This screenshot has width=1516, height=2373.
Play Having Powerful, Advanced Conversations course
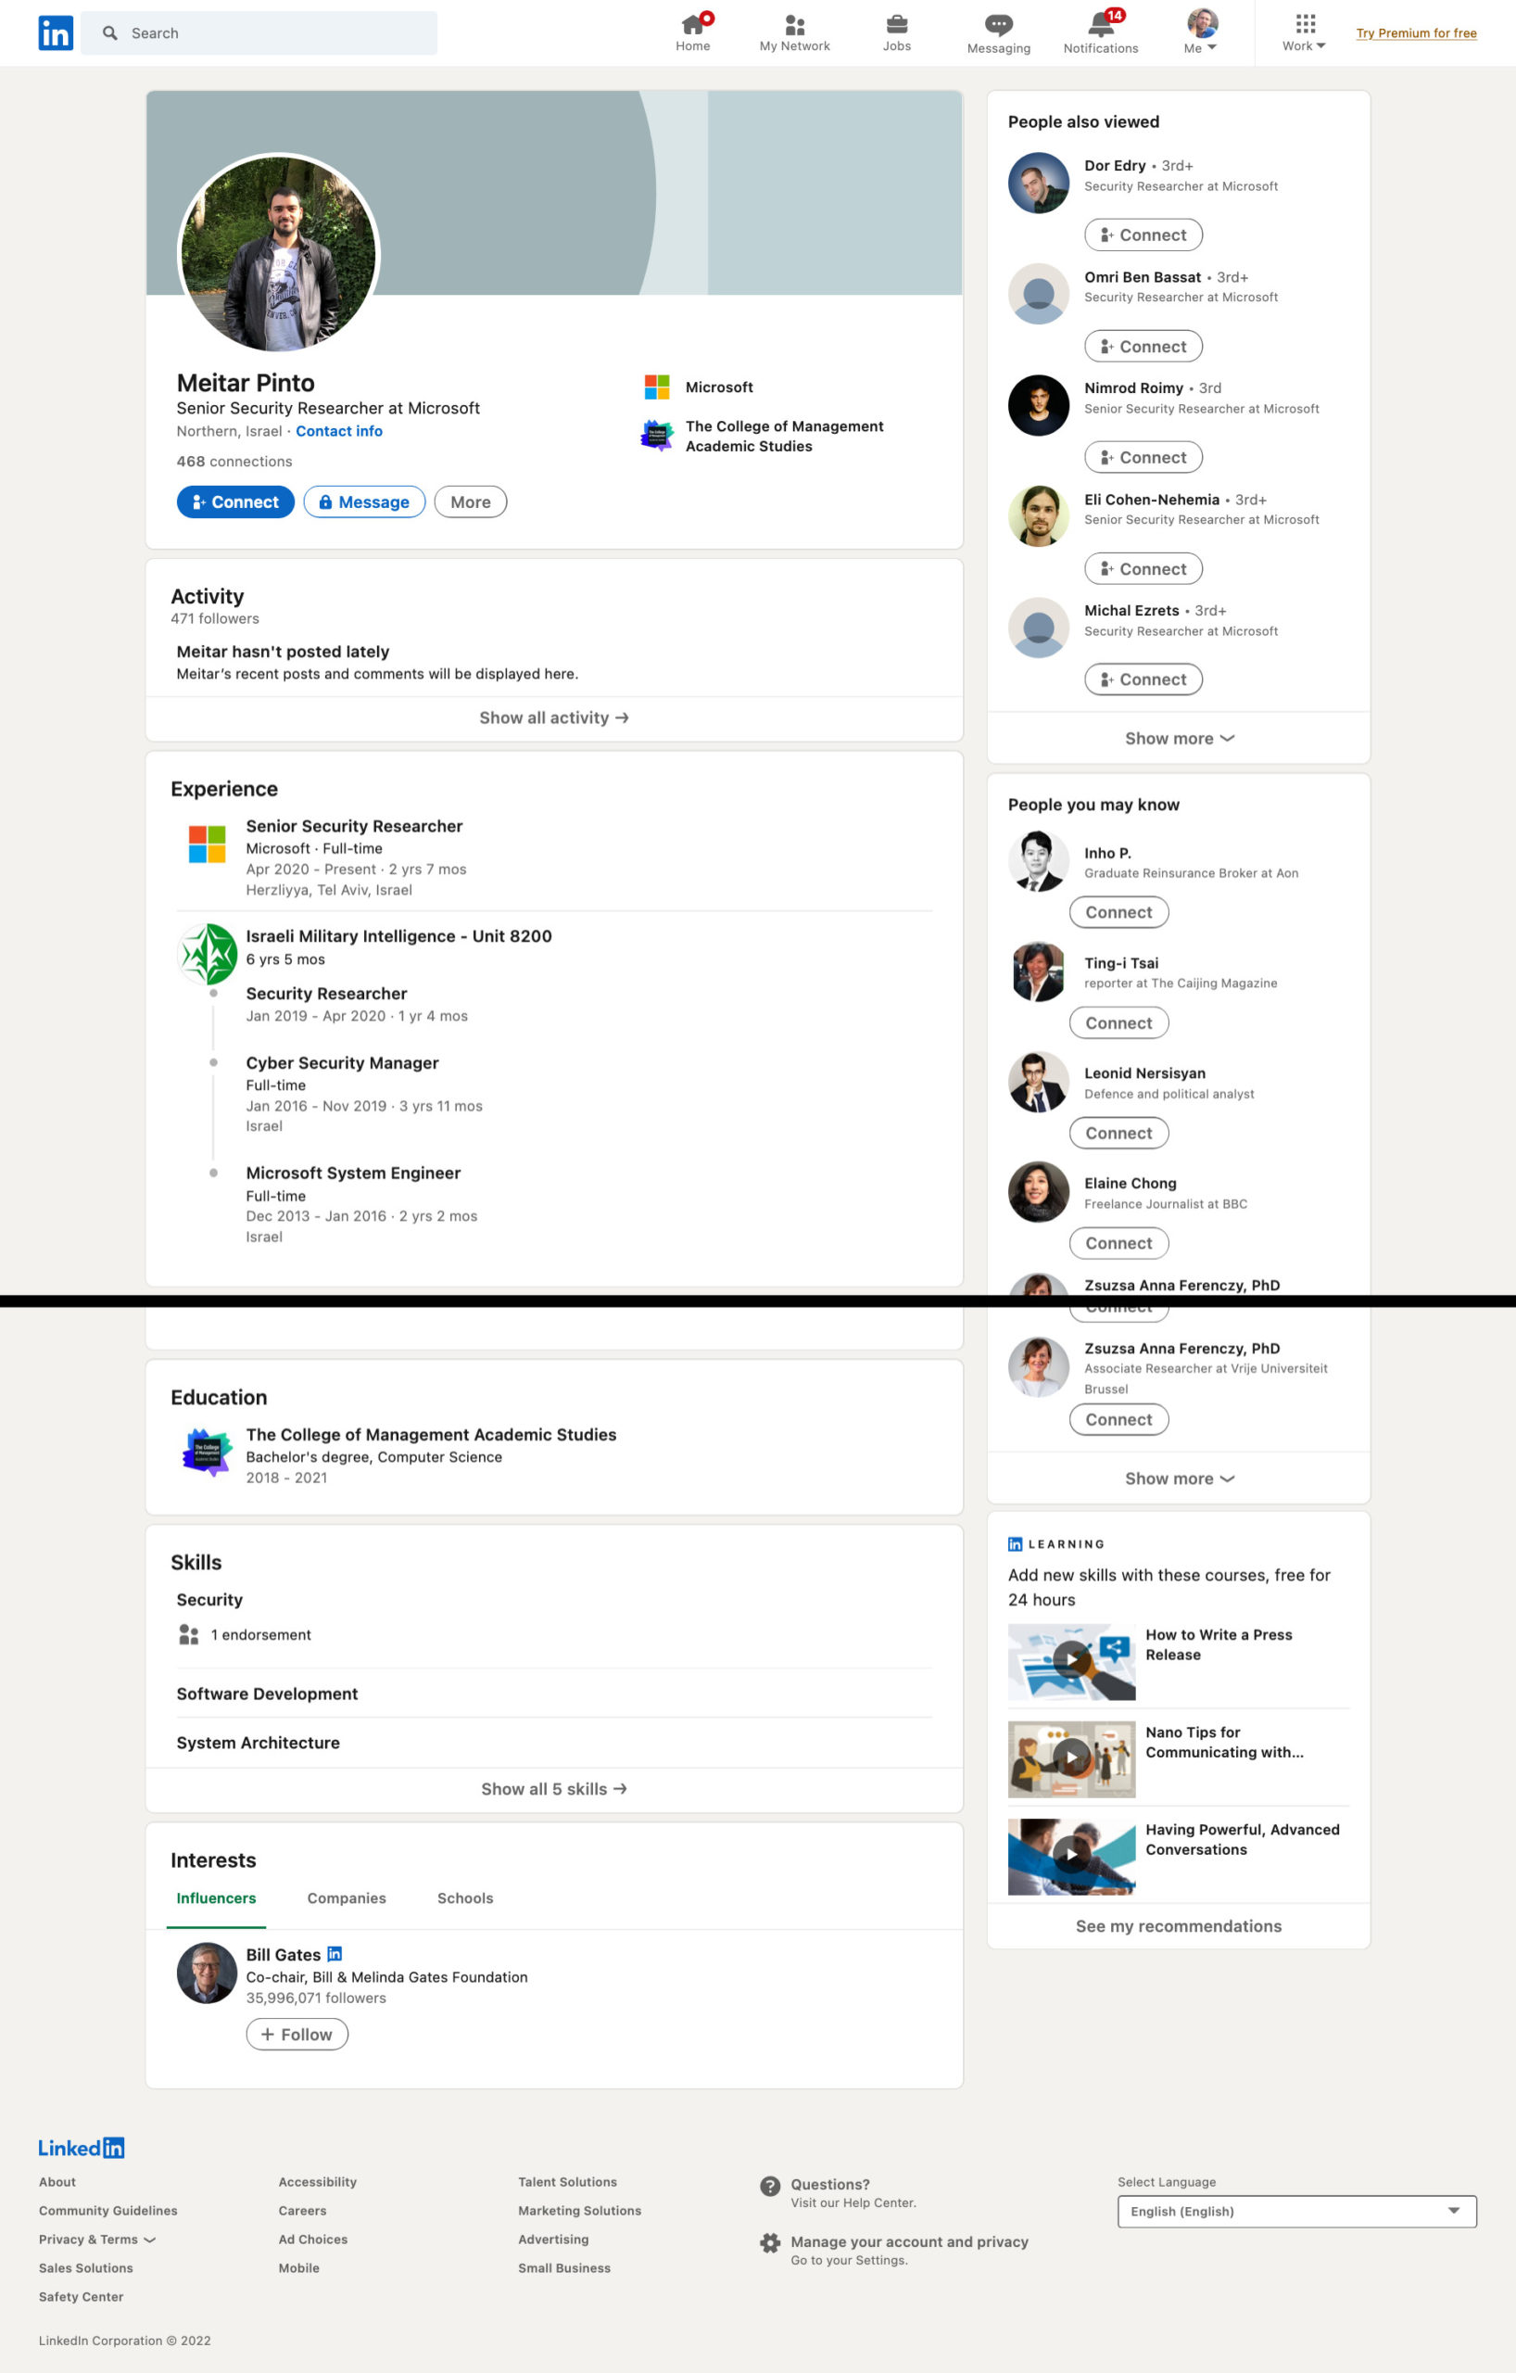pos(1071,1857)
